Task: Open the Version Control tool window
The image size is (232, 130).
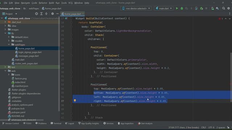Action: click(11, 123)
